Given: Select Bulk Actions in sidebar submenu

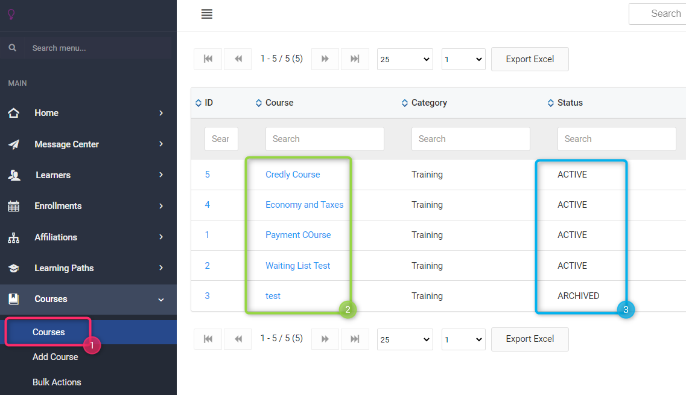Looking at the screenshot, I should point(57,382).
